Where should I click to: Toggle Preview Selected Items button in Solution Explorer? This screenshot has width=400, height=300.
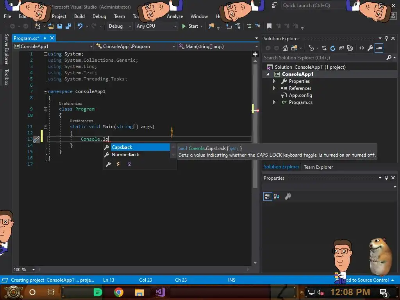(379, 48)
